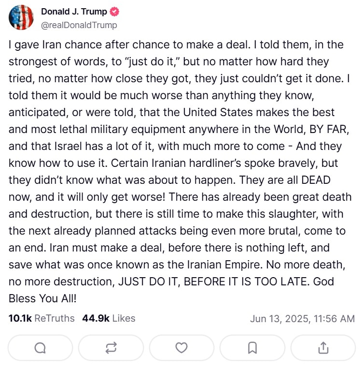This screenshot has height=370, width=363.
Task: Show the 44.9k likes count
Action: coord(96,318)
